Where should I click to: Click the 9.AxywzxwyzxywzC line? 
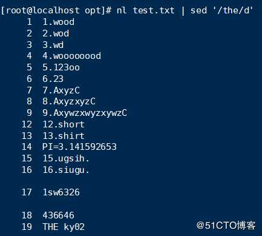point(85,113)
